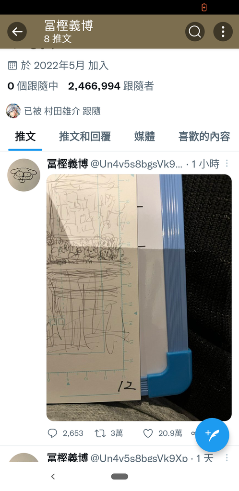
Task: Open the profile overflow menu (three dots)
Action: coord(223,32)
